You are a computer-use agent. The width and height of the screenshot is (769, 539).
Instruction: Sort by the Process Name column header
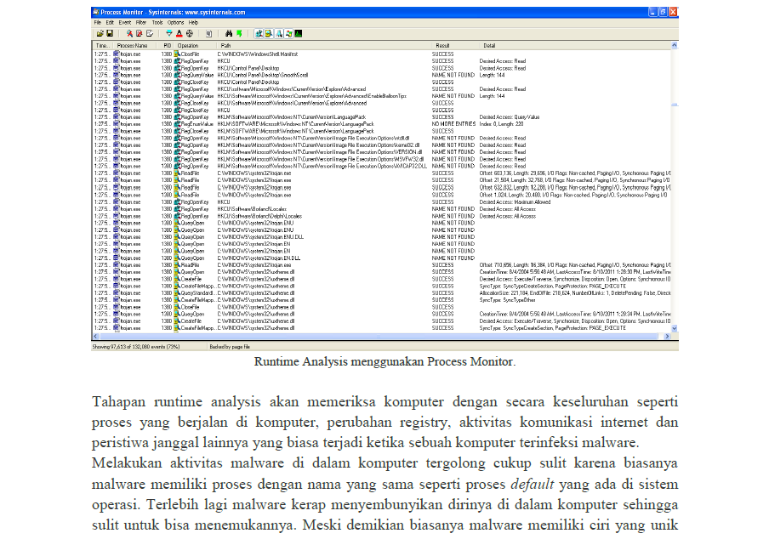135,46
